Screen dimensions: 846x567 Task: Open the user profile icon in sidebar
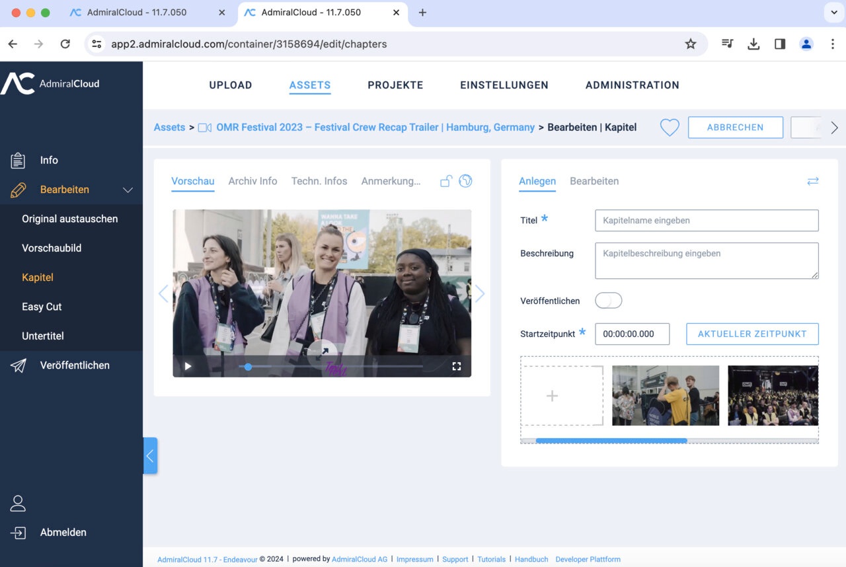(18, 502)
